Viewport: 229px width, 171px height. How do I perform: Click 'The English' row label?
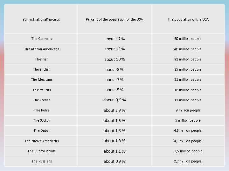42,69
